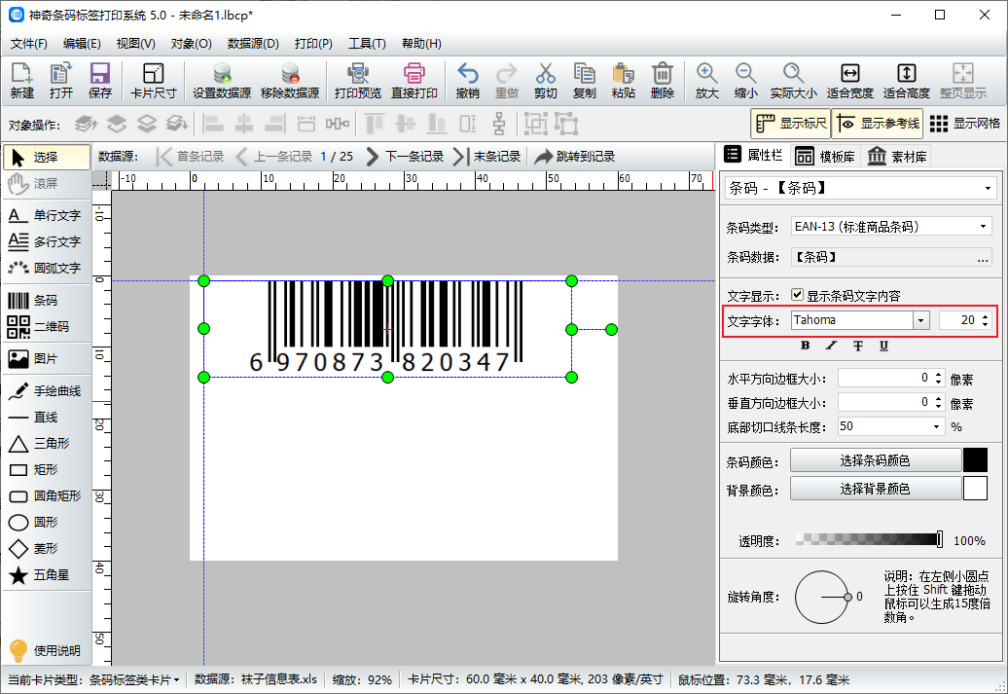1008x694 pixels.
Task: Open a file with 打开 icon
Action: 61,81
